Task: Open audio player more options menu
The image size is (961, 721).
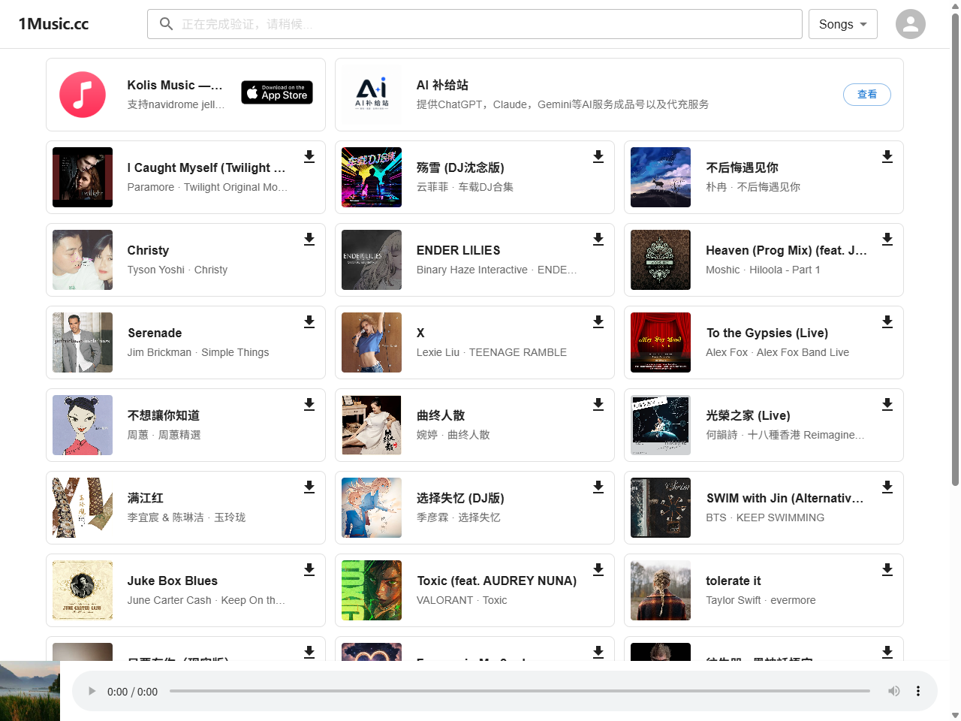Action: click(x=917, y=691)
